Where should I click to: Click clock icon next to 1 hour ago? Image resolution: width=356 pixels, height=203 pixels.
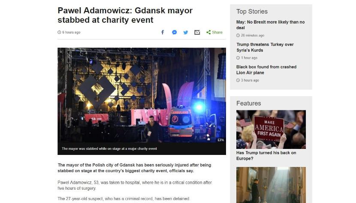pyautogui.click(x=238, y=58)
